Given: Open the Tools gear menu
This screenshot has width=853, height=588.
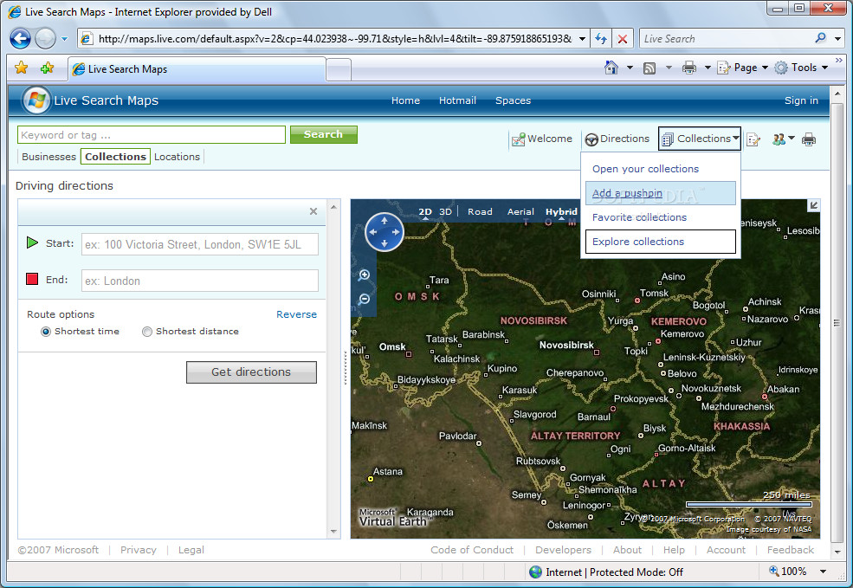Looking at the screenshot, I should (801, 68).
